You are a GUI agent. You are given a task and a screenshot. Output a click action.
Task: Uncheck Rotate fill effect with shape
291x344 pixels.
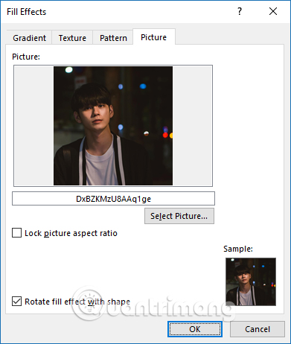pyautogui.click(x=16, y=302)
